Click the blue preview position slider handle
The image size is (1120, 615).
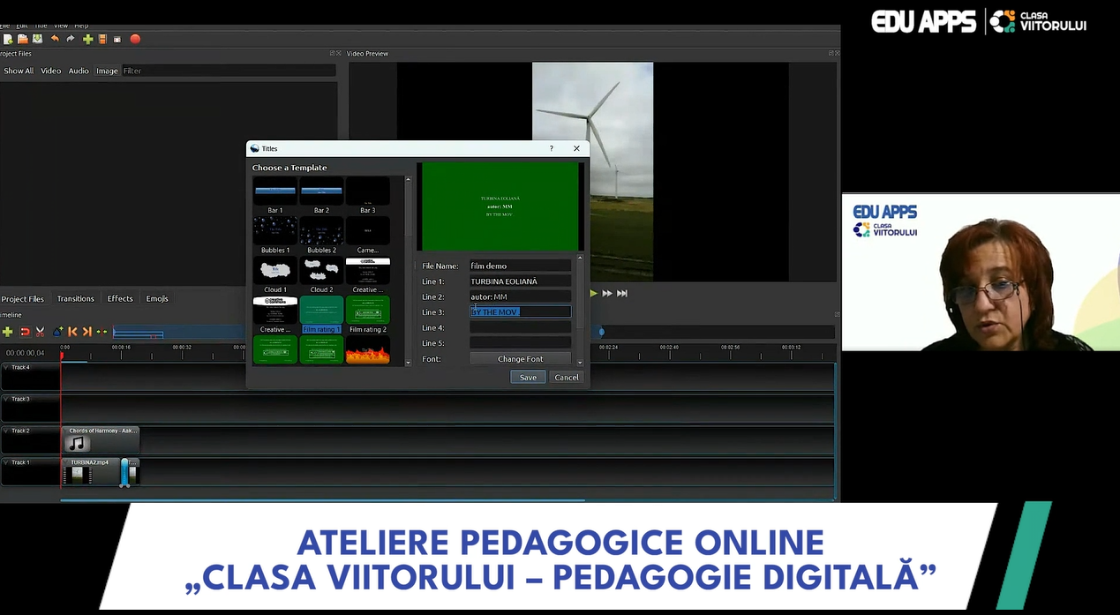pyautogui.click(x=601, y=332)
